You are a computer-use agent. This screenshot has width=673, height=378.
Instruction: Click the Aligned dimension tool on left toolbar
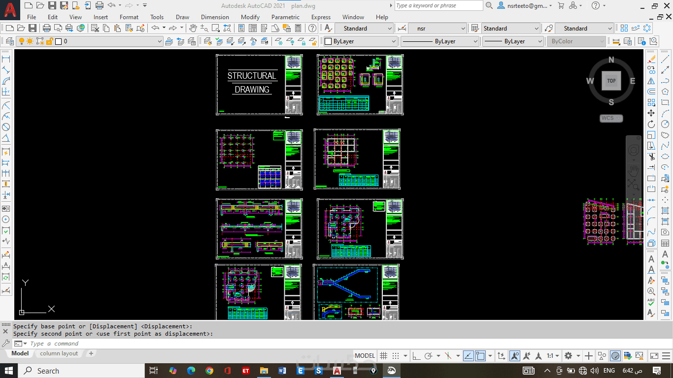click(x=6, y=70)
